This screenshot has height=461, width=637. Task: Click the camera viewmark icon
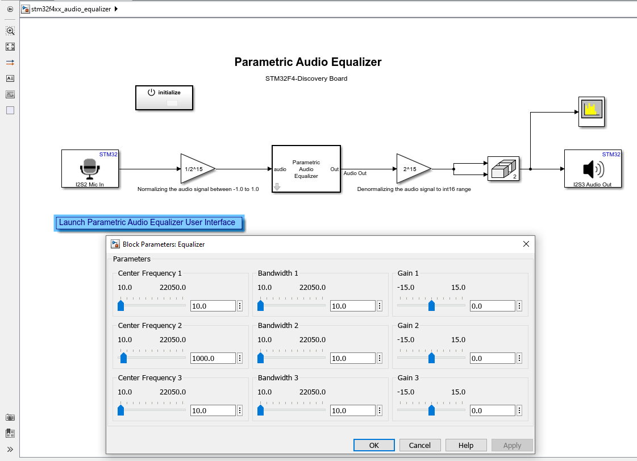coord(10,417)
